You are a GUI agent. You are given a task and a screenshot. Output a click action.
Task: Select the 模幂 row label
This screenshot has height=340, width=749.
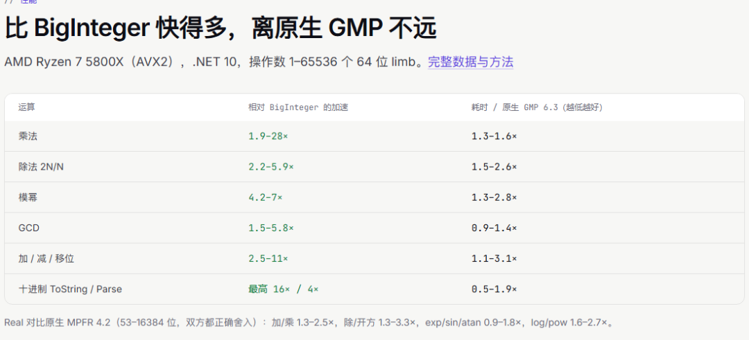[28, 197]
